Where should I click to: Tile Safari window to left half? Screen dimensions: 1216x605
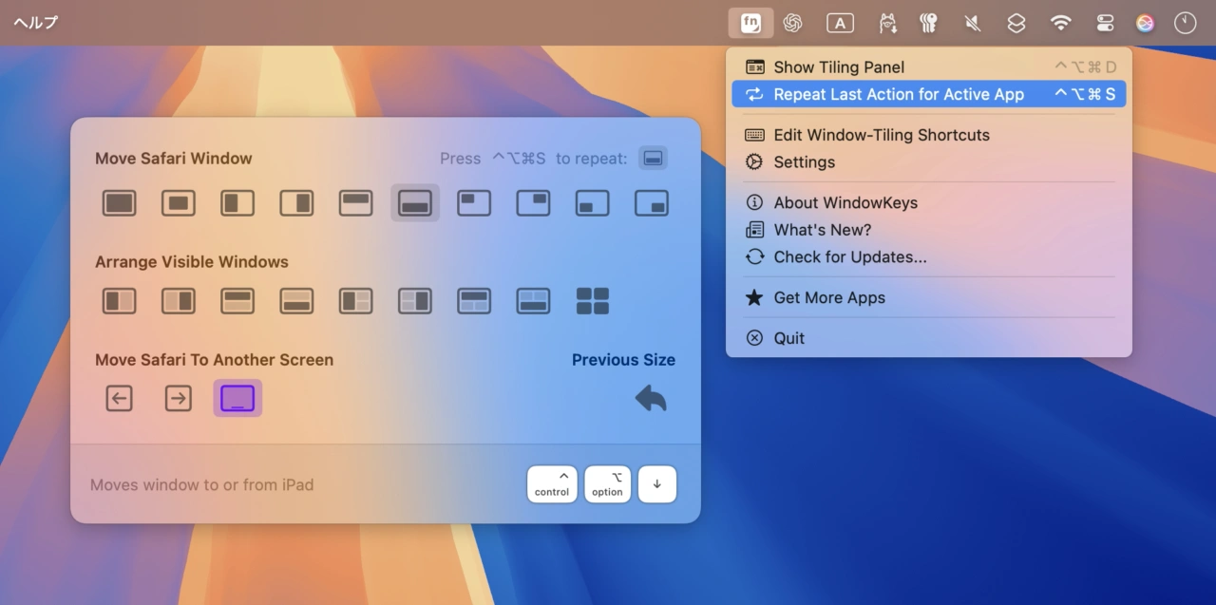coord(237,203)
